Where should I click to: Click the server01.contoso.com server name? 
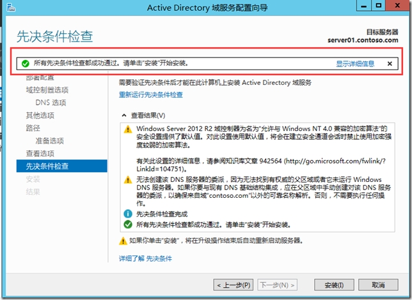click(363, 40)
